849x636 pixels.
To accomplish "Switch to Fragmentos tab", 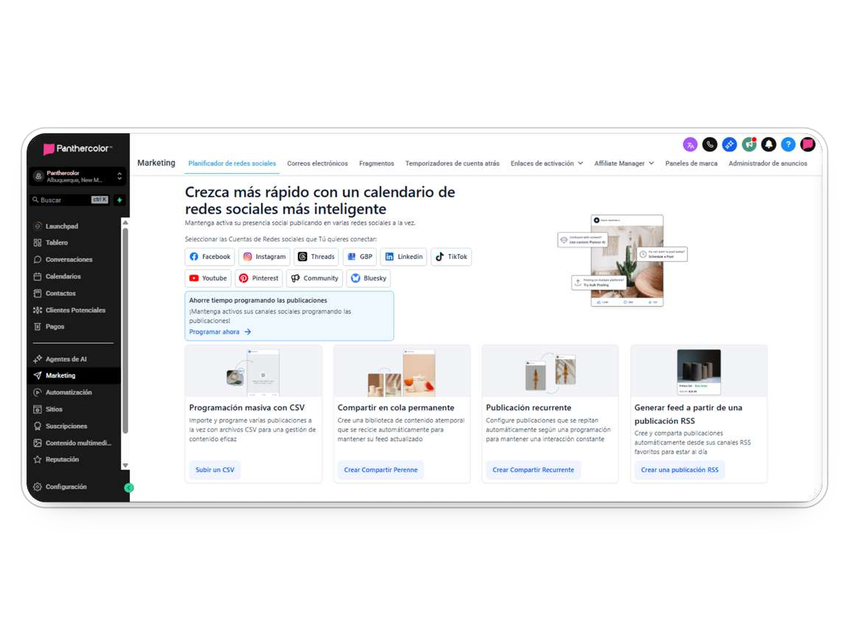I will (377, 163).
